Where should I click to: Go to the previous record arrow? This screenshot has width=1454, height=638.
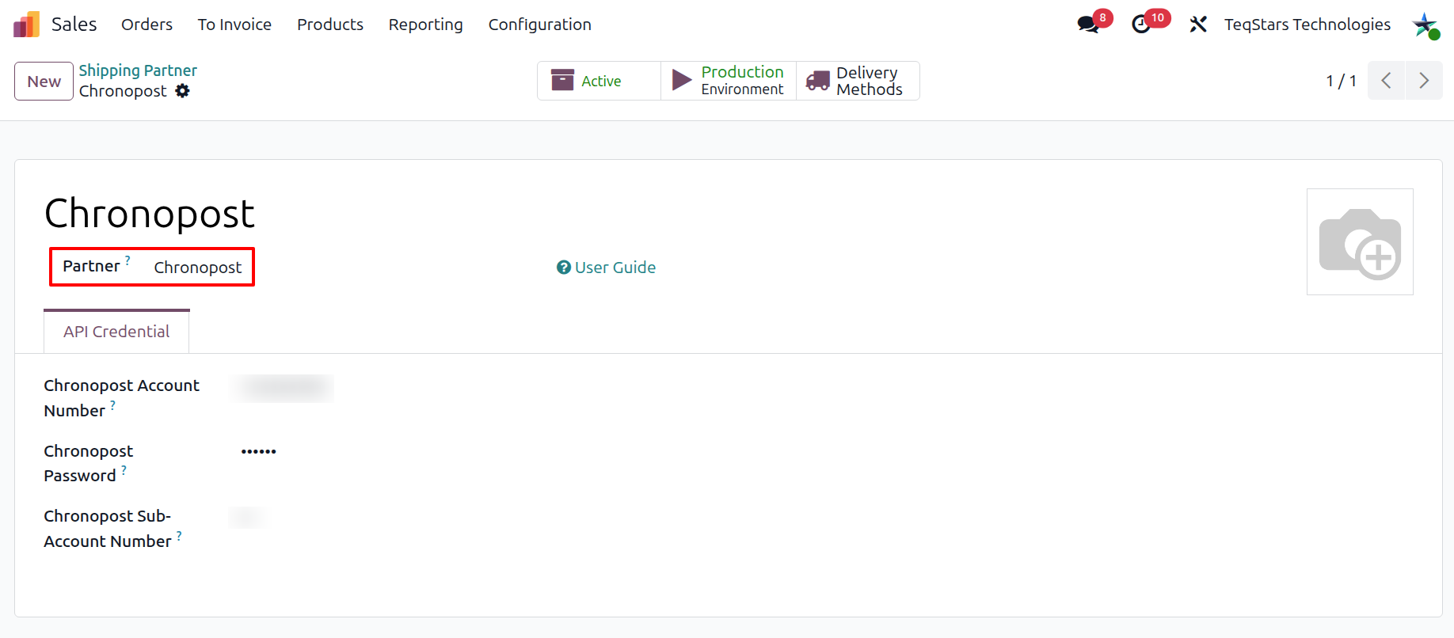coord(1386,81)
